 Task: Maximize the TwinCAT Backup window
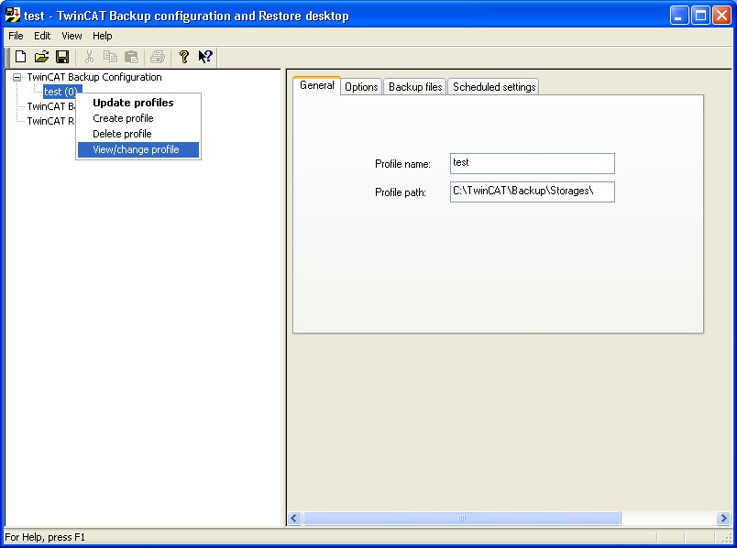[700, 16]
